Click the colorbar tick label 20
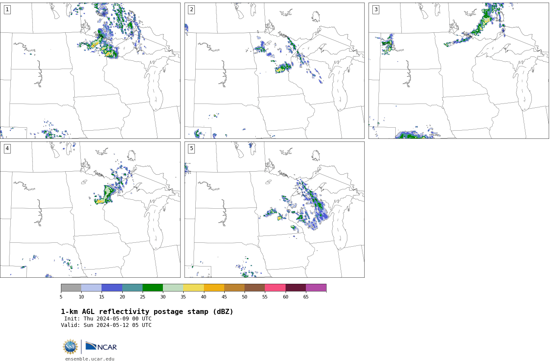 tap(122, 297)
